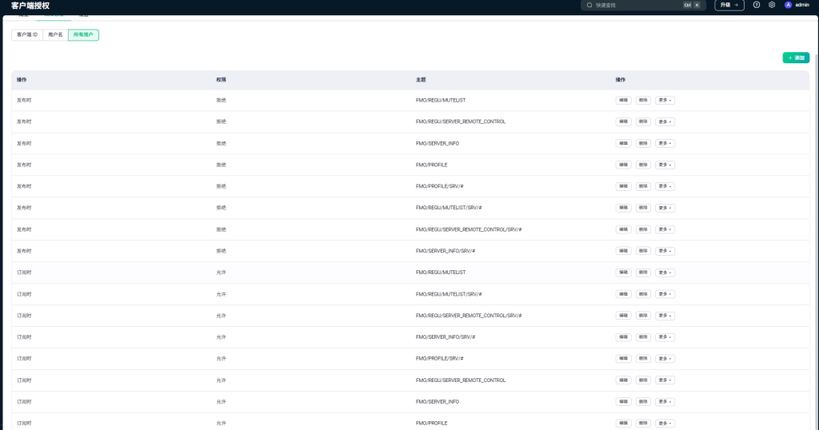
Task: Expand 更多 for publish FMO/SERVER_INFO row
Action: pos(665,143)
